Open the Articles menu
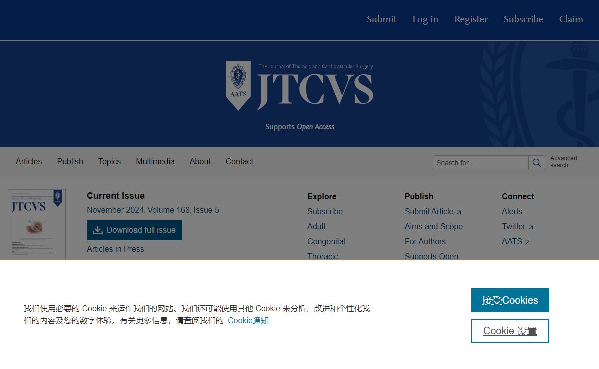The image size is (599, 369). 29,162
